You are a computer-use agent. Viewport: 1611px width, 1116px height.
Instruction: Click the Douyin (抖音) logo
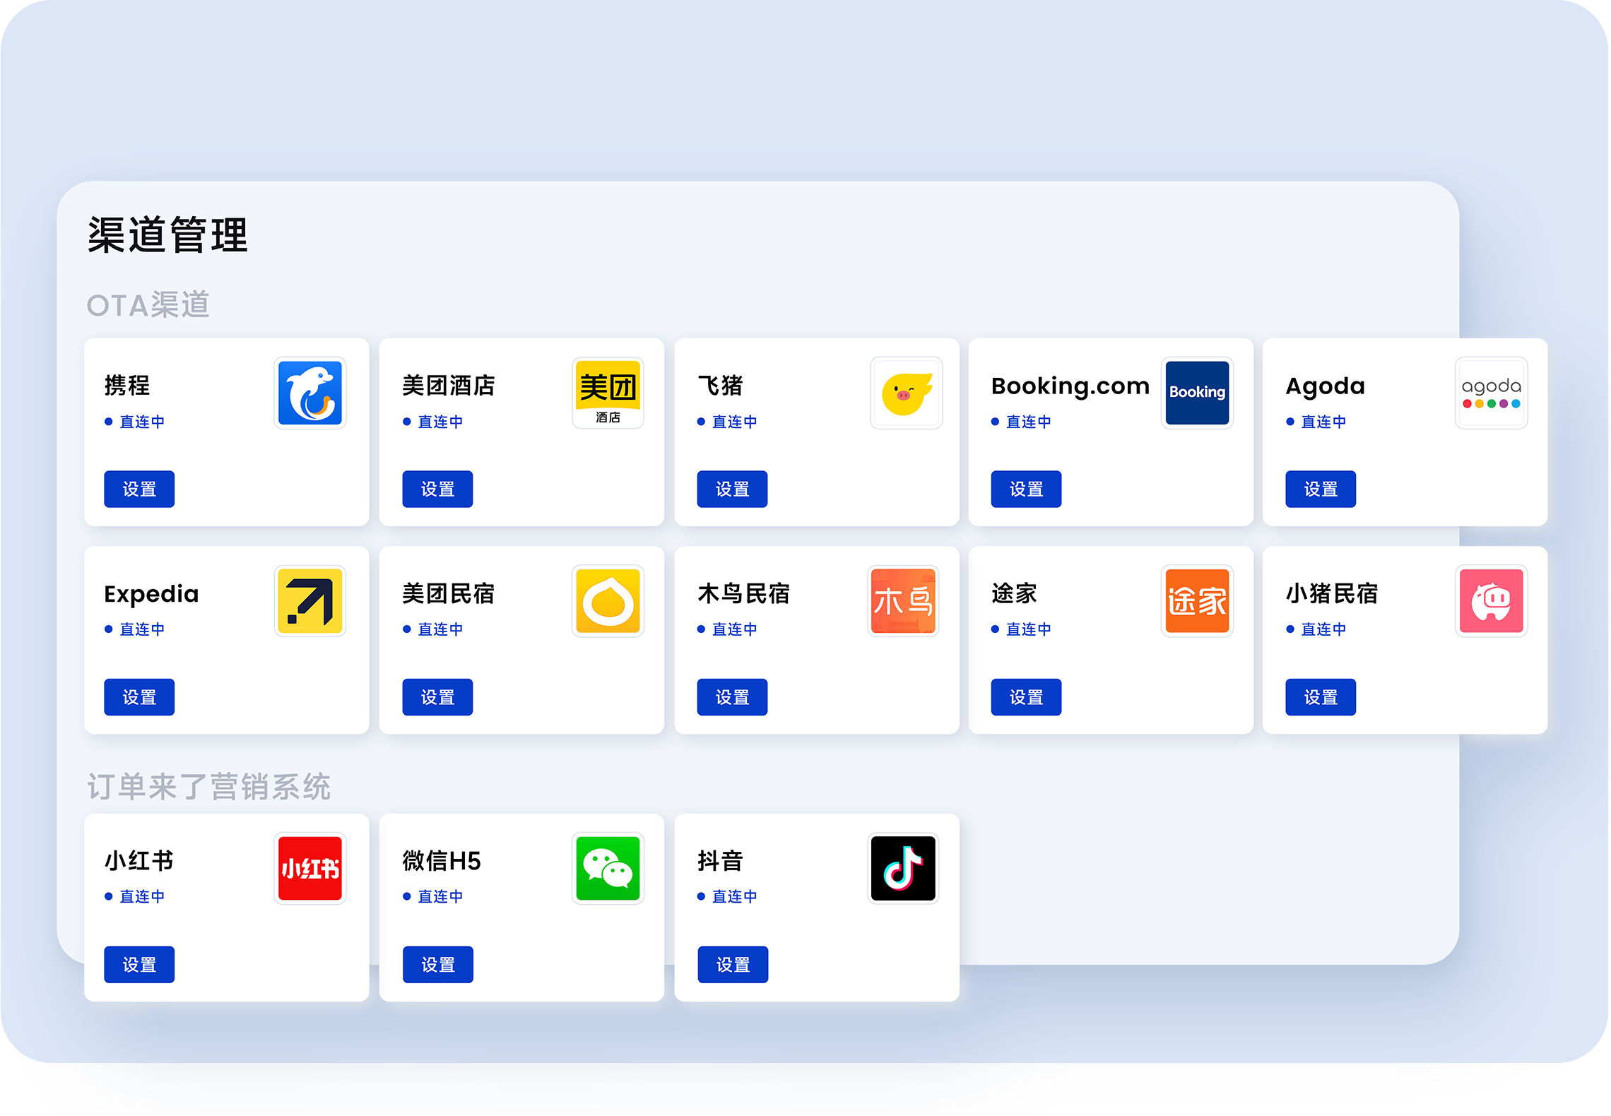903,868
